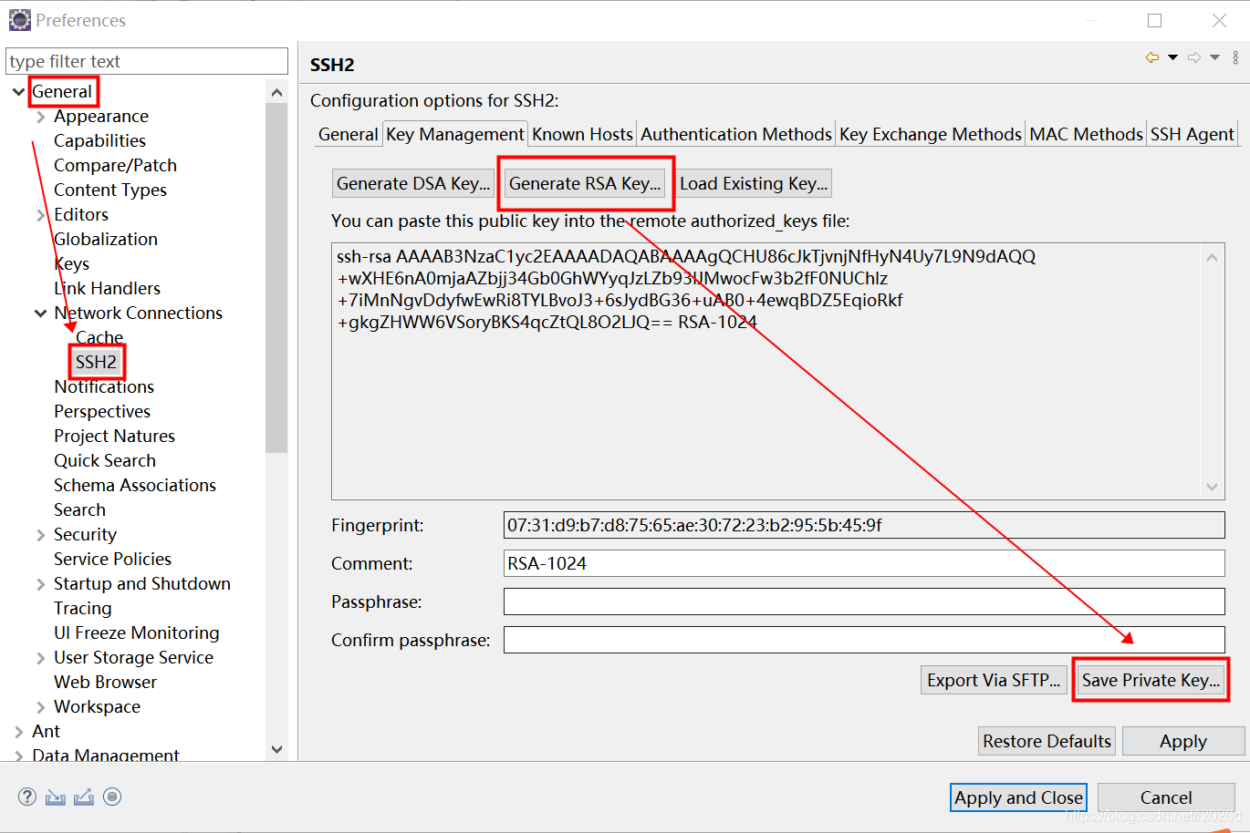The height and width of the screenshot is (833, 1250).
Task: Open the help question mark icon
Action: coord(27,797)
